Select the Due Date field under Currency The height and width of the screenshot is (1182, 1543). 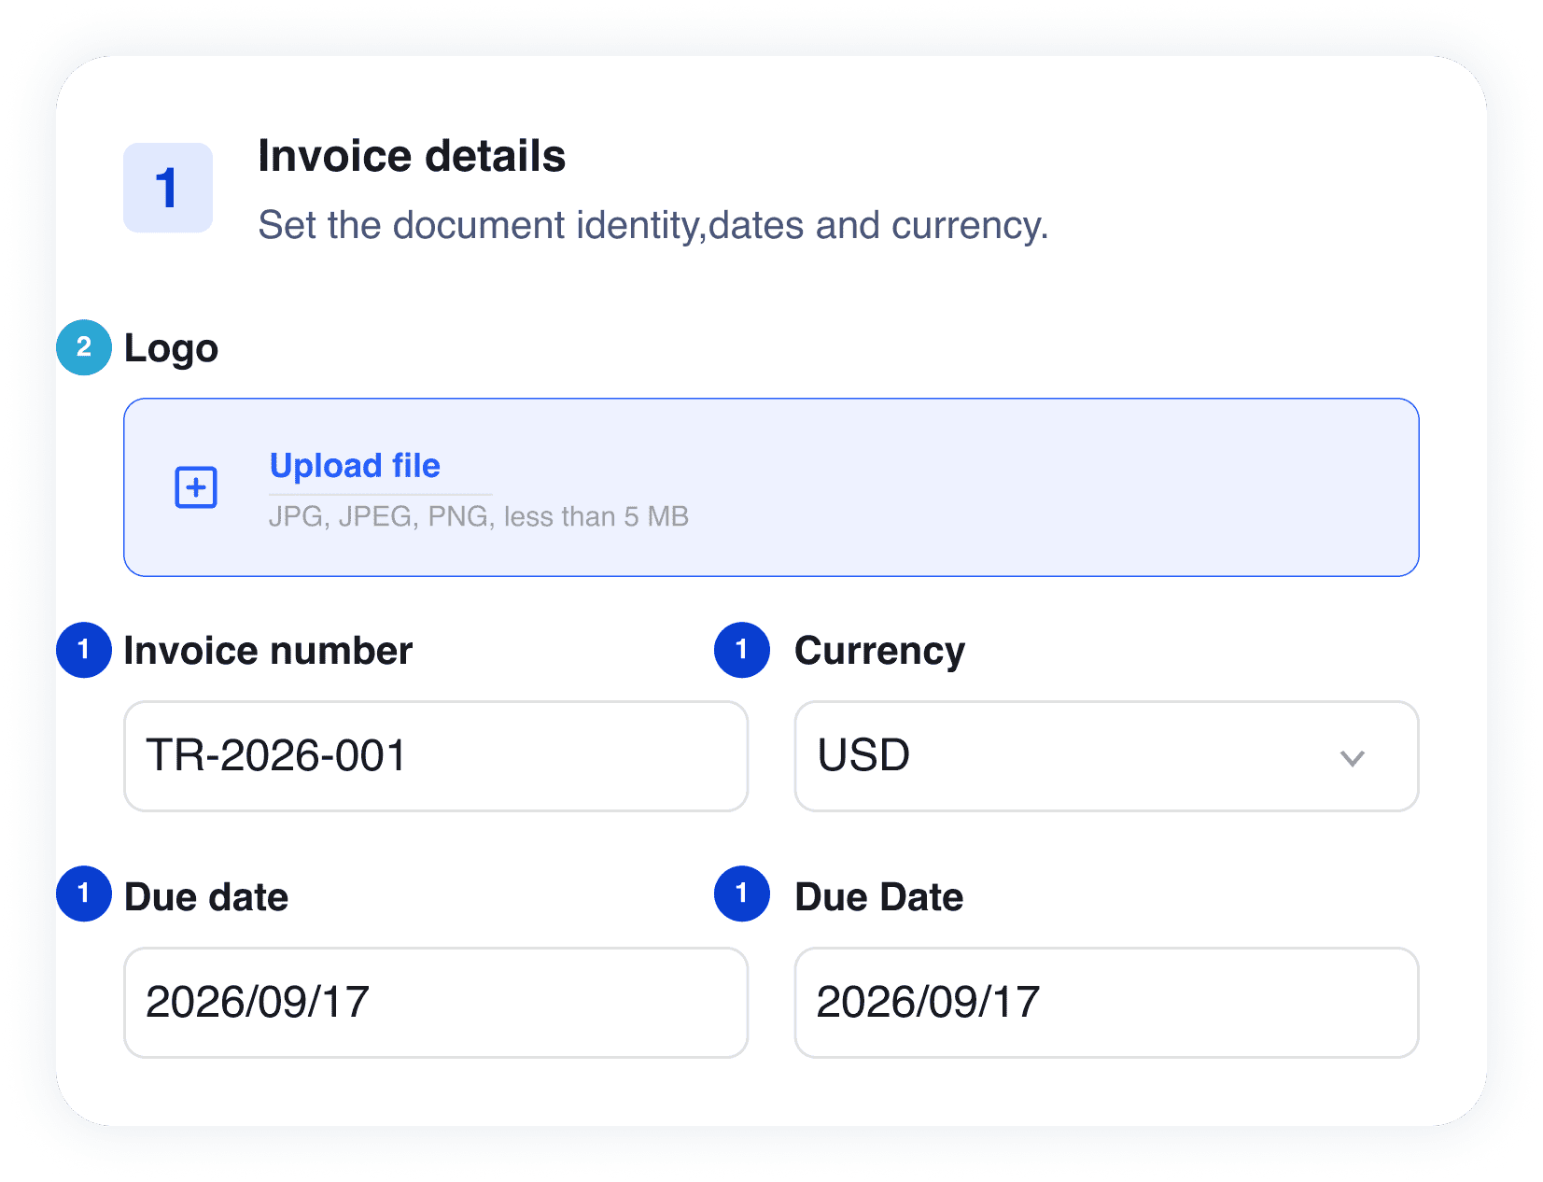click(x=1106, y=1003)
